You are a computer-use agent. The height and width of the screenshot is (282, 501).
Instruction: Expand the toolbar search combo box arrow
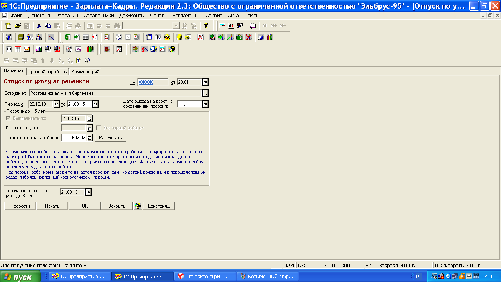click(176, 26)
